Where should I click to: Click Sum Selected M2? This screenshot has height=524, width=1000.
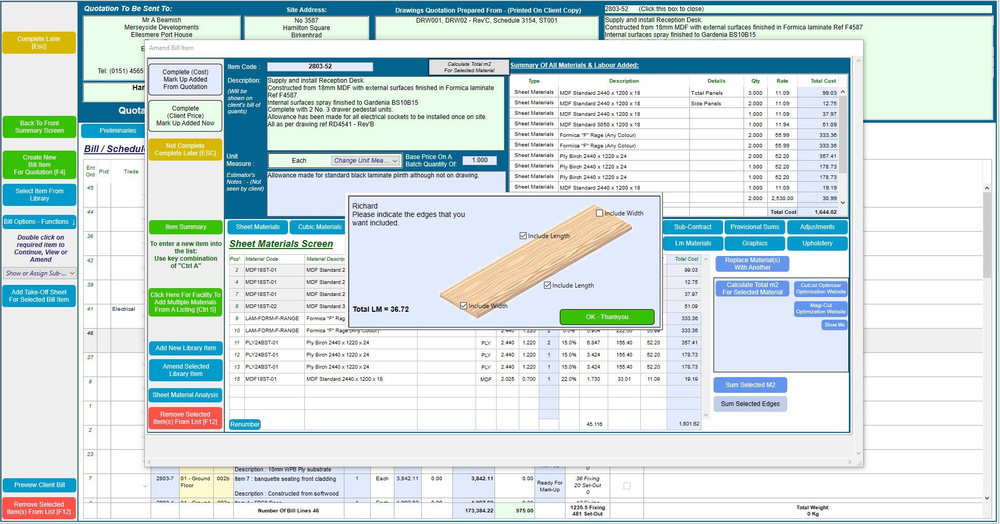coord(750,384)
